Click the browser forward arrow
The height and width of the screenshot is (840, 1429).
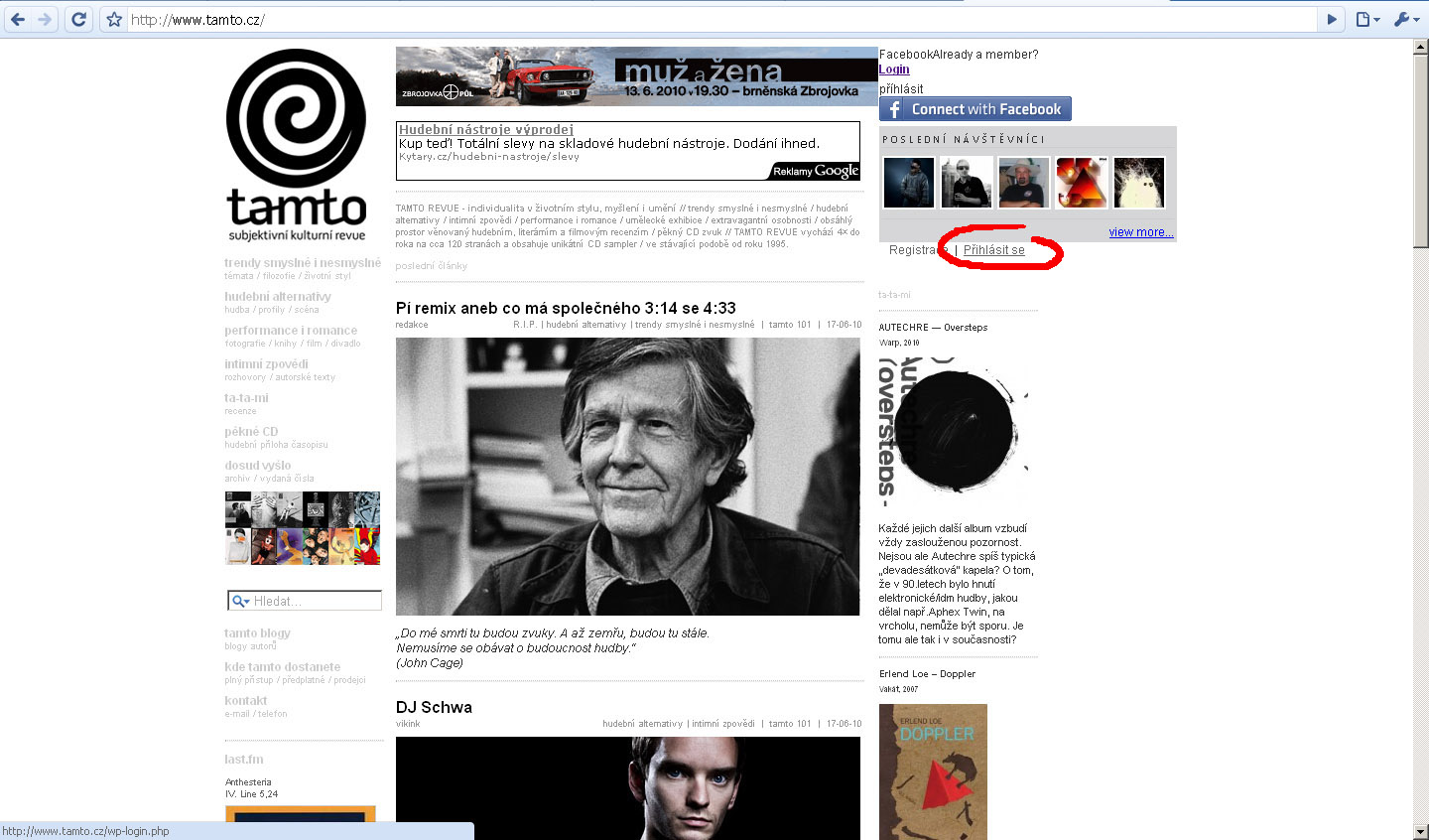[45, 19]
